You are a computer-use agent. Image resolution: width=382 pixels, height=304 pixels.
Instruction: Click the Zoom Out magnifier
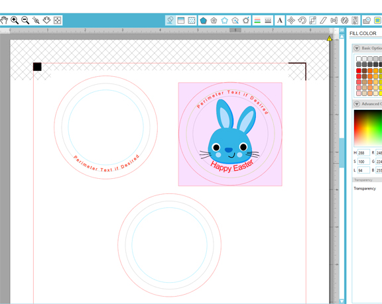[x=25, y=20]
